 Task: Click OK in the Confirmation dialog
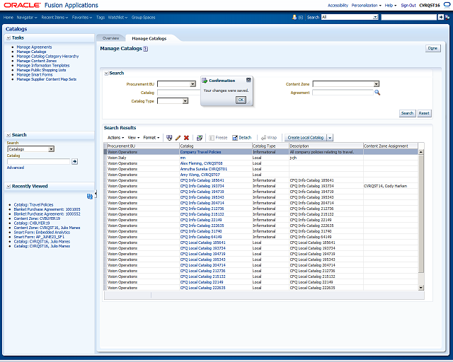click(241, 100)
